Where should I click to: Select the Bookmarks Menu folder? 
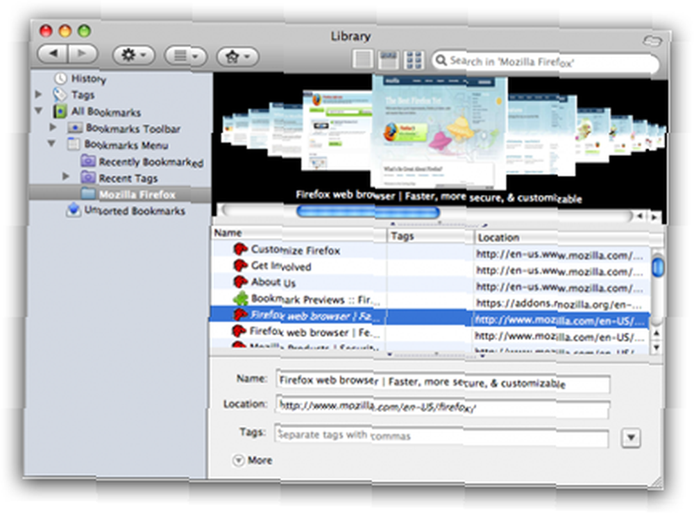click(126, 145)
